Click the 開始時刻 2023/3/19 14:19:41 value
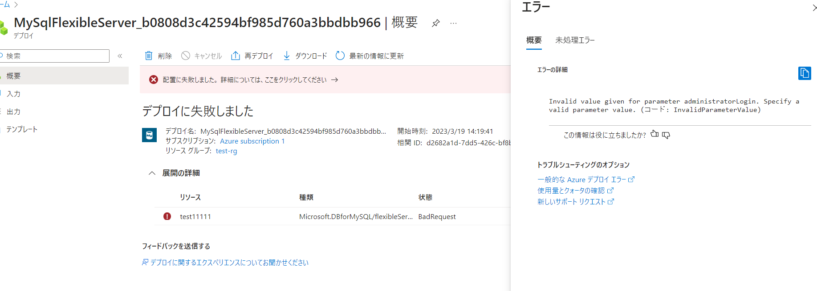This screenshot has width=817, height=291. 462,131
